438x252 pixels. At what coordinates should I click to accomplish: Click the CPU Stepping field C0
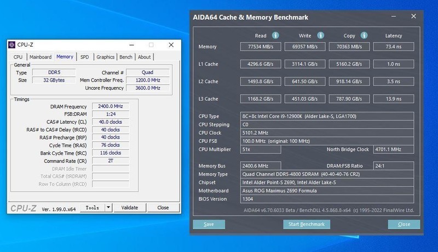coord(327,124)
